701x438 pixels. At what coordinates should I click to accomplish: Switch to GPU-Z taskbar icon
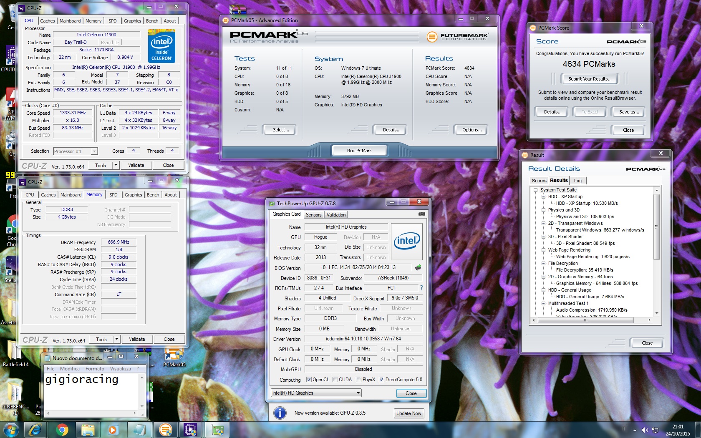coord(217,430)
